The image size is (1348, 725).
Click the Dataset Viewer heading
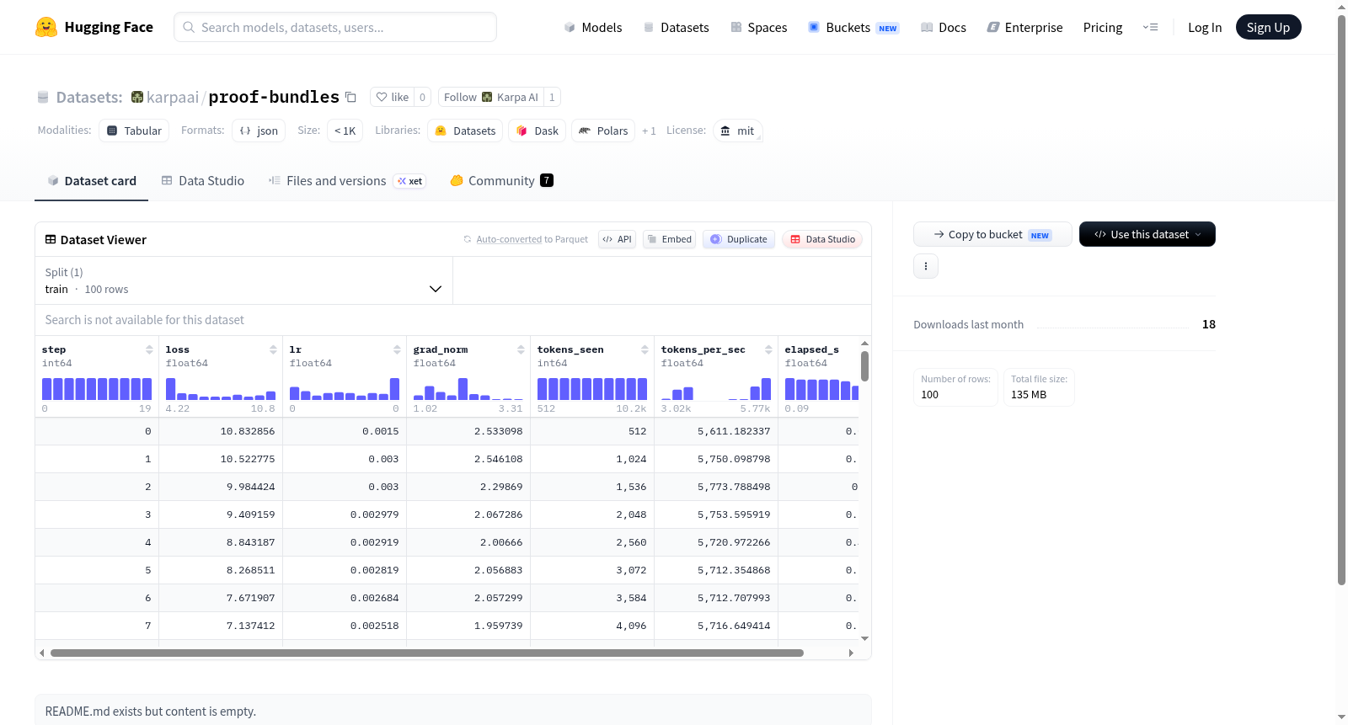[104, 240]
